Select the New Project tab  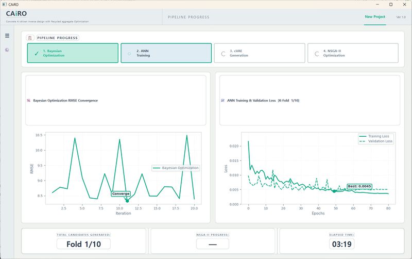pyautogui.click(x=375, y=17)
